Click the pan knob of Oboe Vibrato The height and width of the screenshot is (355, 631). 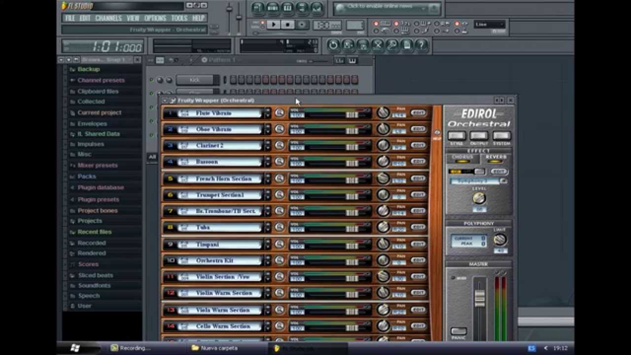[383, 129]
